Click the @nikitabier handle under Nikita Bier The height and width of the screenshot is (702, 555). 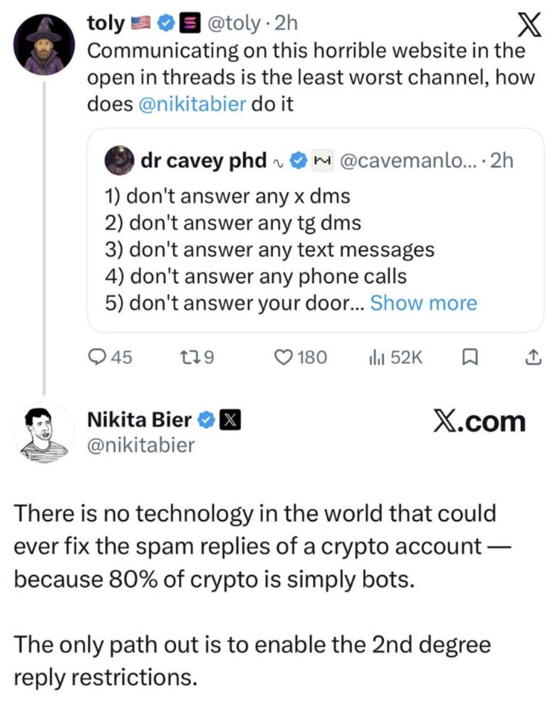point(141,446)
